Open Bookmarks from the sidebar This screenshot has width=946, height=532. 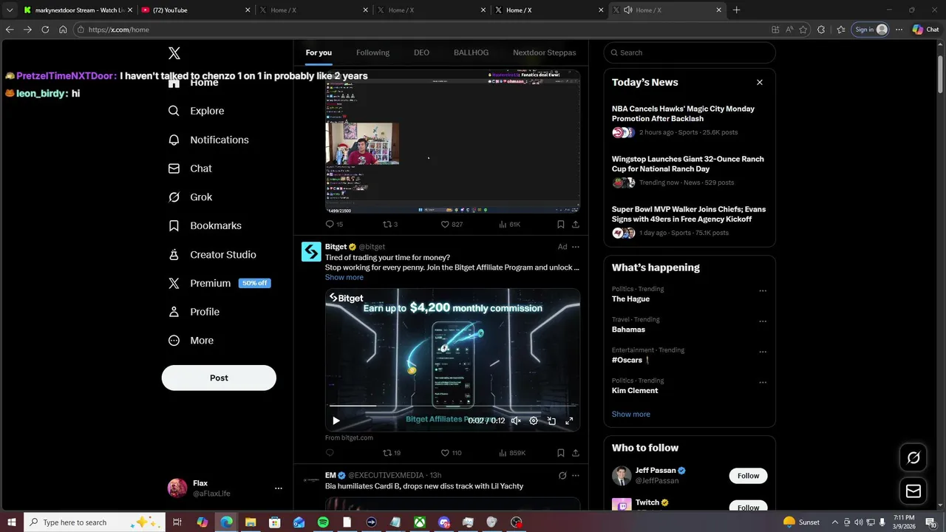[x=205, y=225]
